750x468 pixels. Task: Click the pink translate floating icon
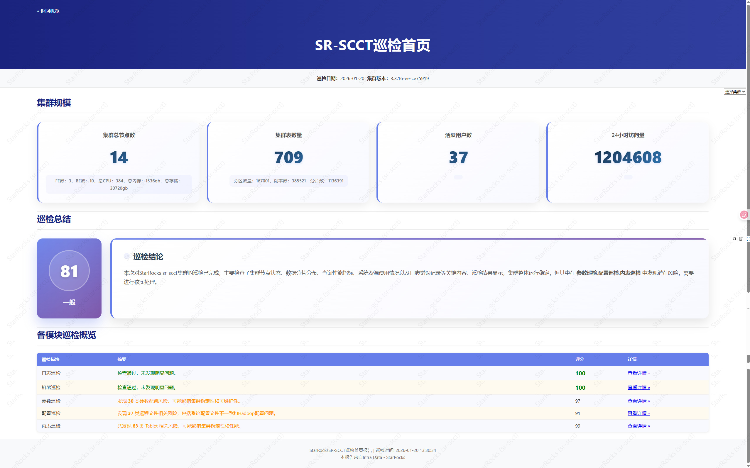[744, 215]
